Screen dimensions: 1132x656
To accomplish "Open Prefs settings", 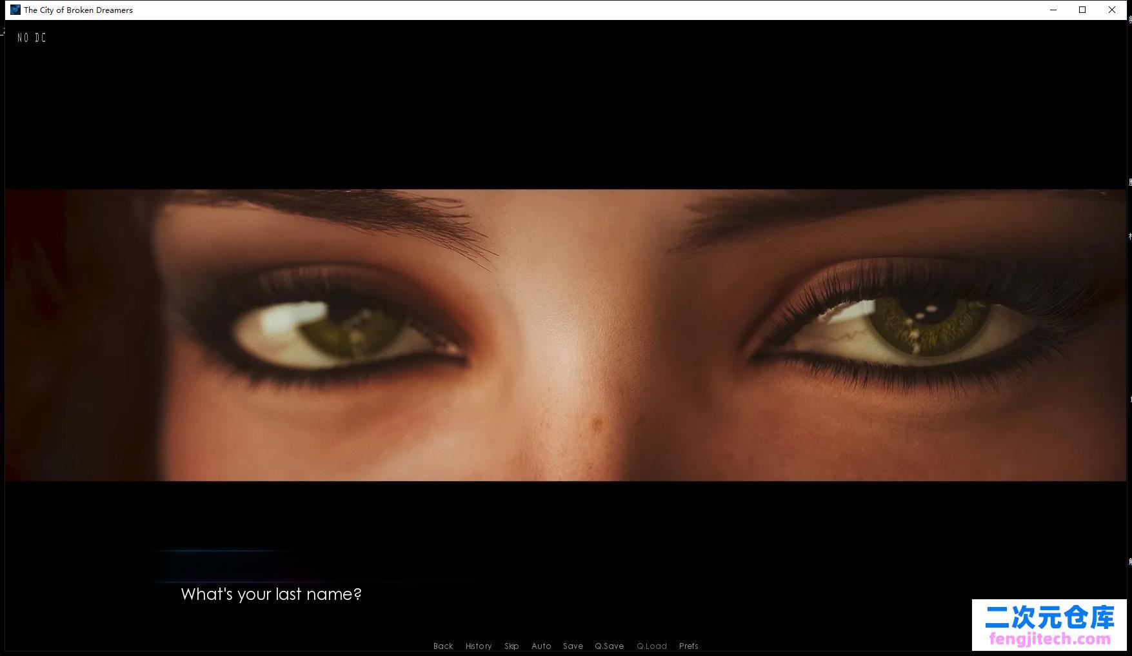I will click(689, 646).
